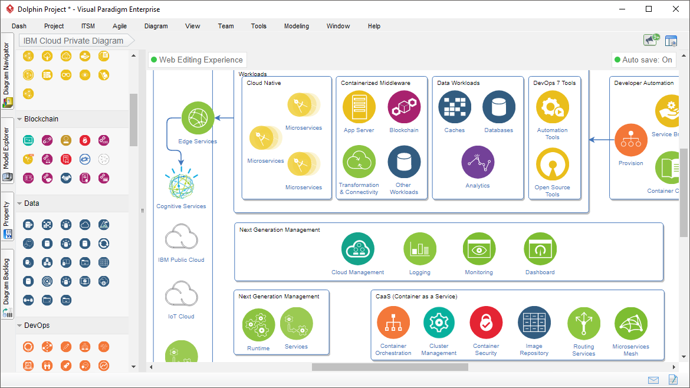The width and height of the screenshot is (690, 388).
Task: Select the Databases icon
Action: (498, 107)
